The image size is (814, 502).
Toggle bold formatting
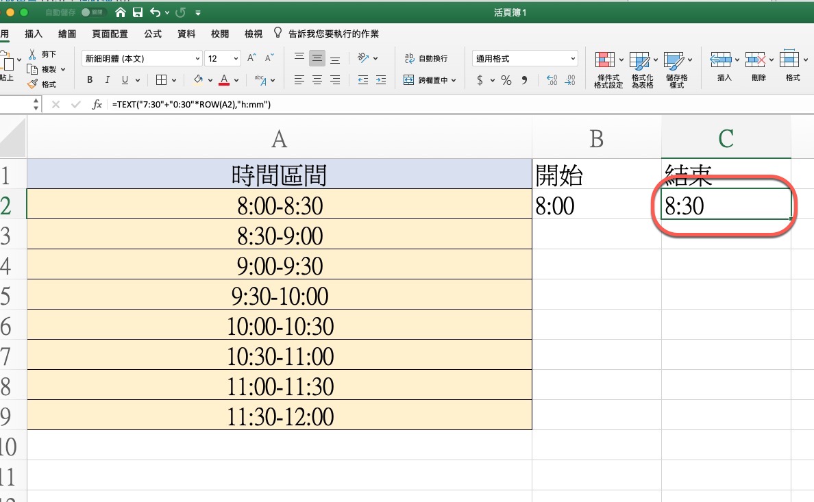tap(90, 80)
